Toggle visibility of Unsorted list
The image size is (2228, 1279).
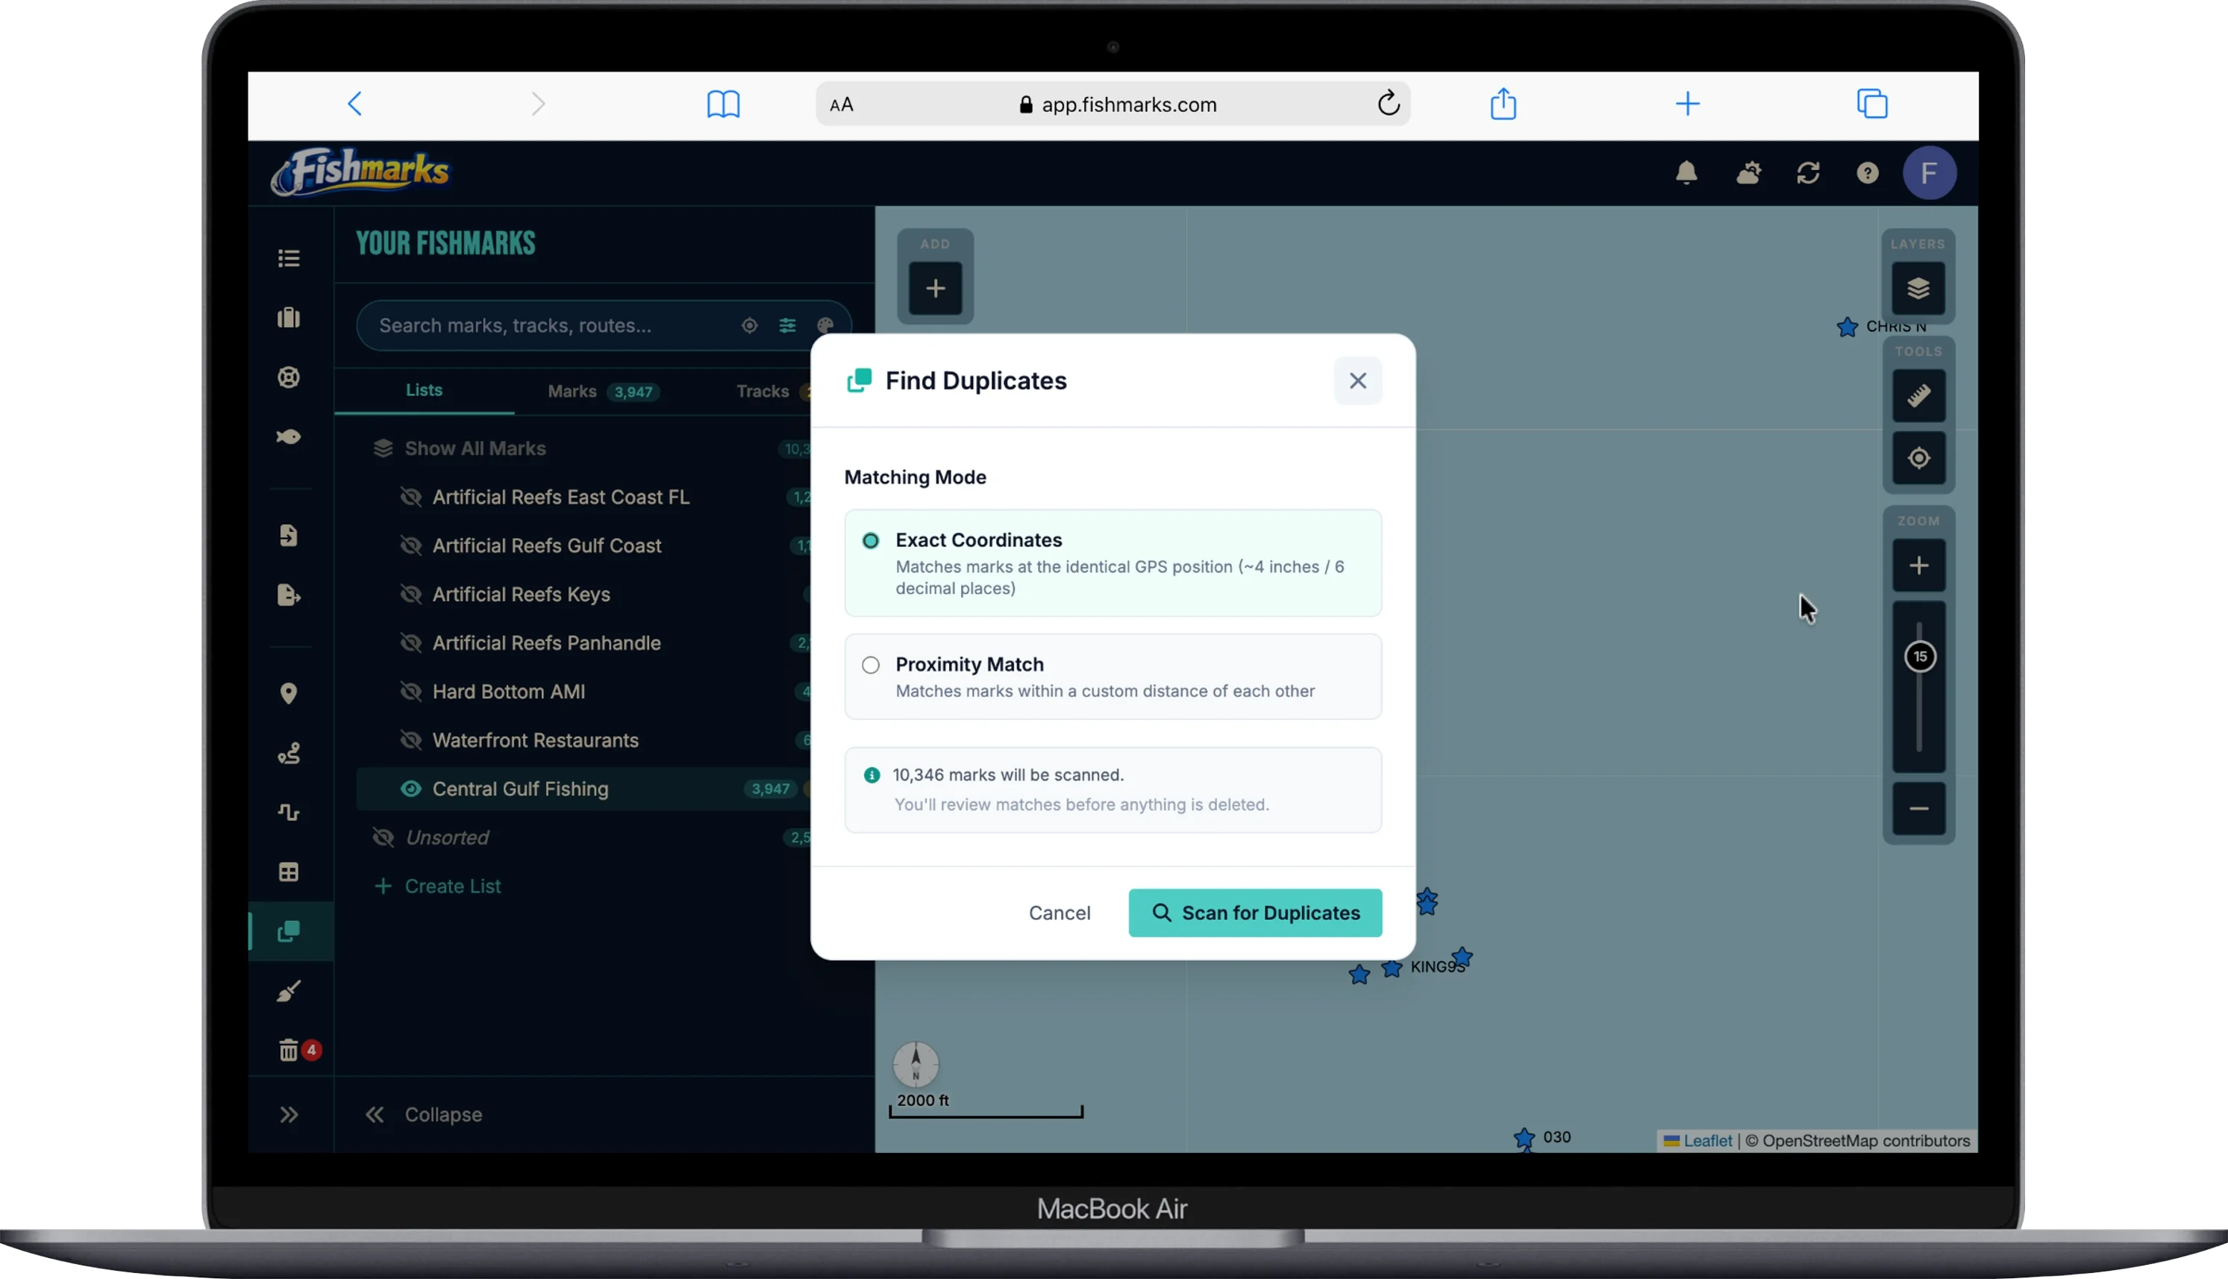(383, 837)
